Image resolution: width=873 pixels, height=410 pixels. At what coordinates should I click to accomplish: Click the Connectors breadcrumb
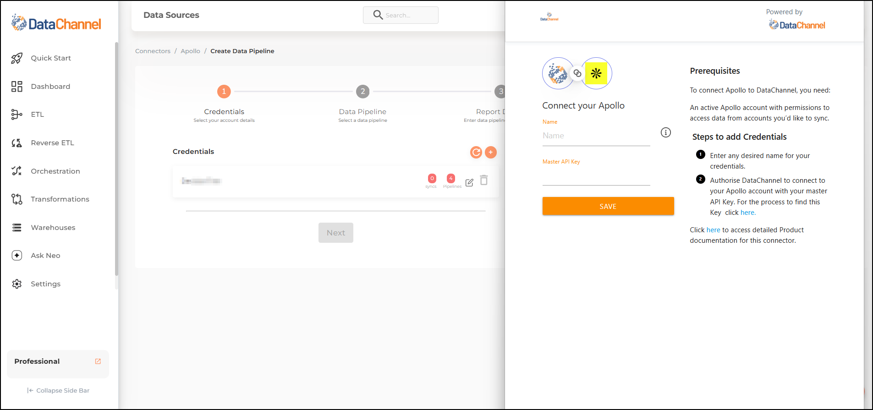(x=153, y=51)
